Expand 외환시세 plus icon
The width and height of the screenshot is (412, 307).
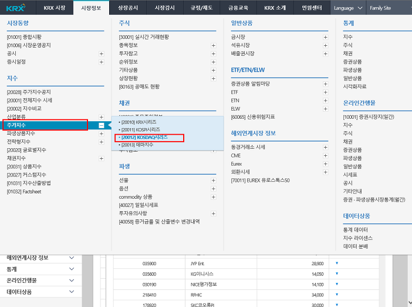pos(325,172)
